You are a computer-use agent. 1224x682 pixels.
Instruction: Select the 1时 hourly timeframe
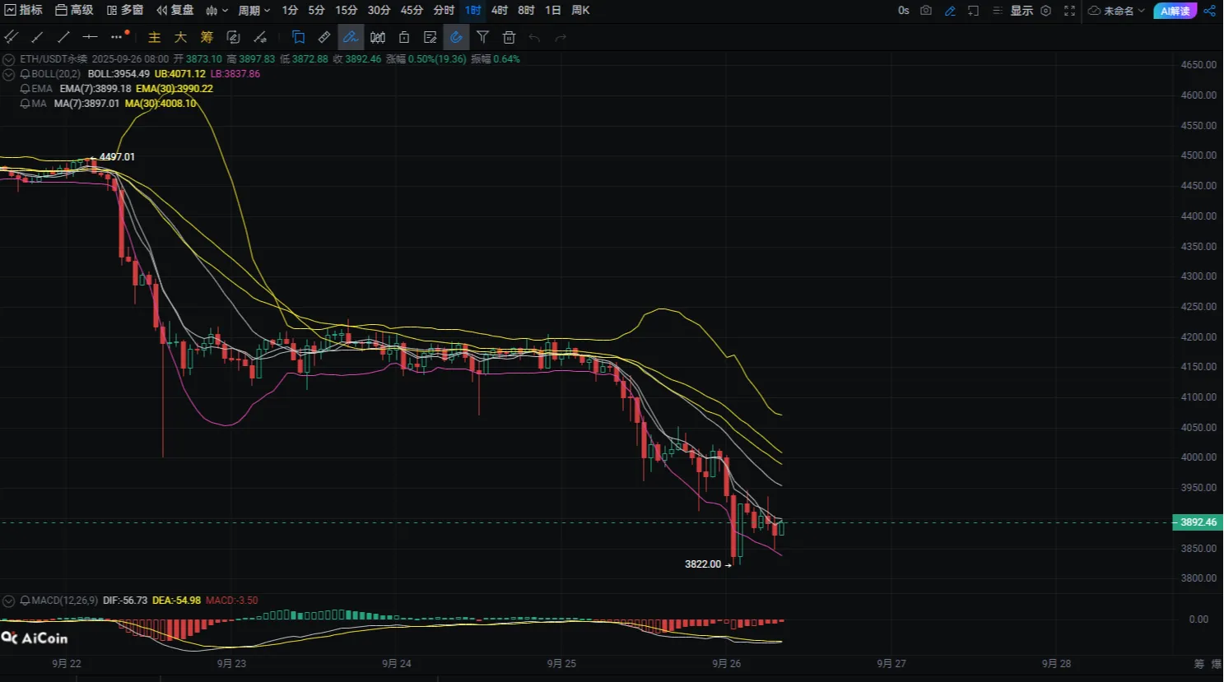472,11
